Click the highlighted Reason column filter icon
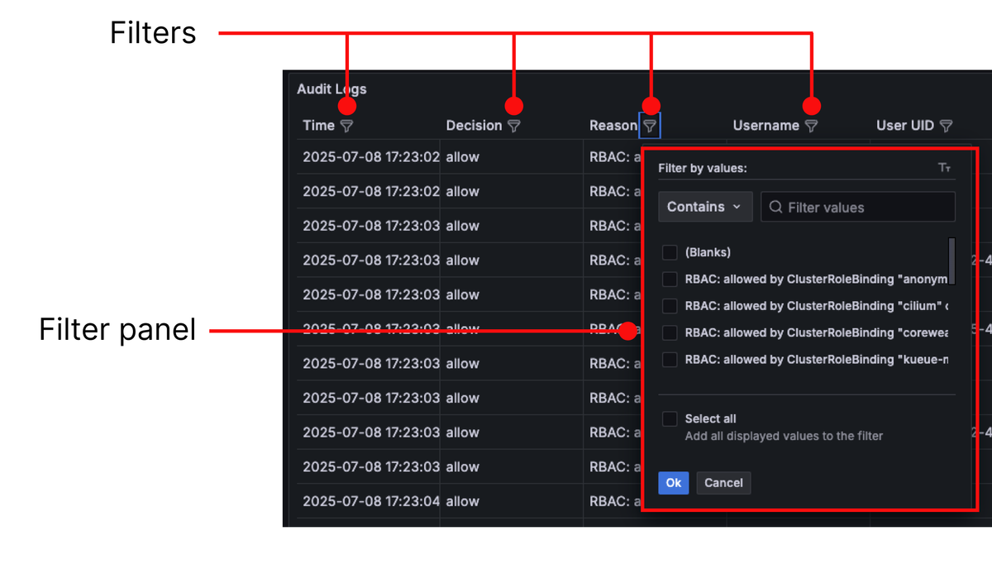Viewport: 992px width, 583px height. (x=651, y=126)
